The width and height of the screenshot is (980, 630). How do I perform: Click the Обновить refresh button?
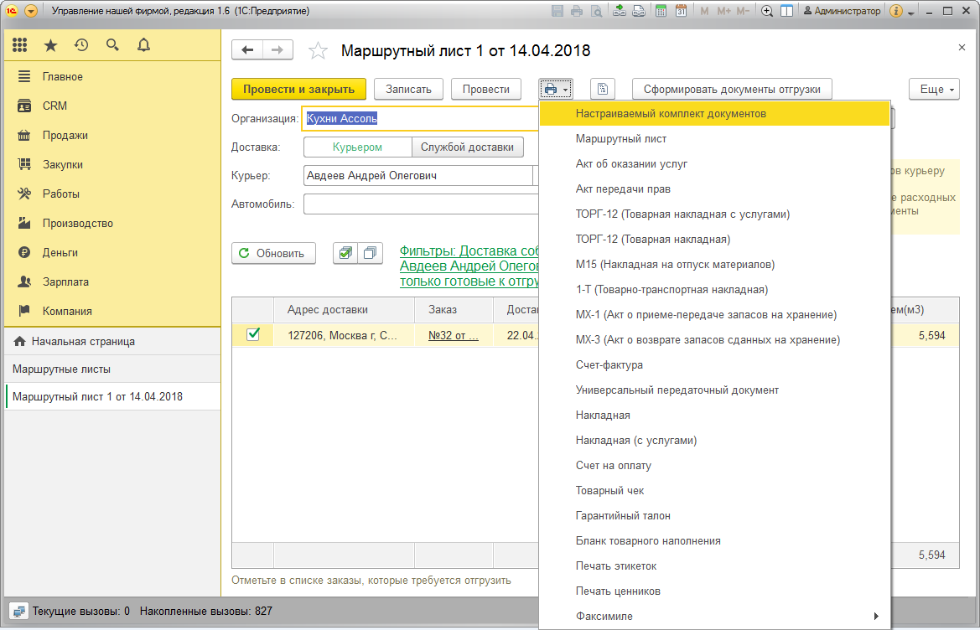coord(273,253)
